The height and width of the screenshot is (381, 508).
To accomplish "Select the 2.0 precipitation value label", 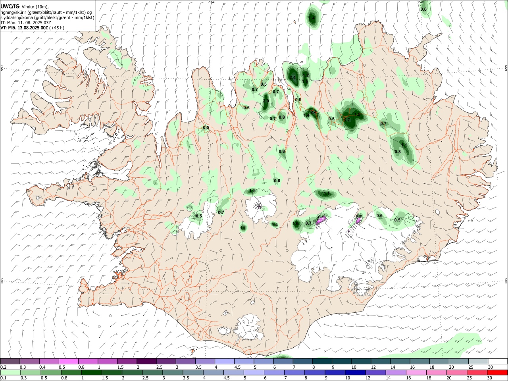I will [x=266, y=101].
